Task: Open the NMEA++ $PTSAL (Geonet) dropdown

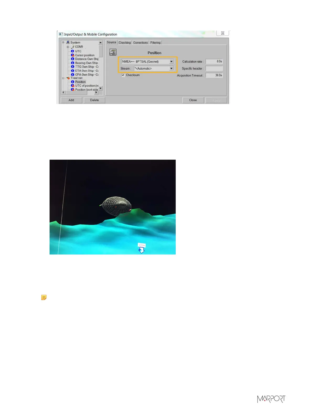Action: [148, 61]
